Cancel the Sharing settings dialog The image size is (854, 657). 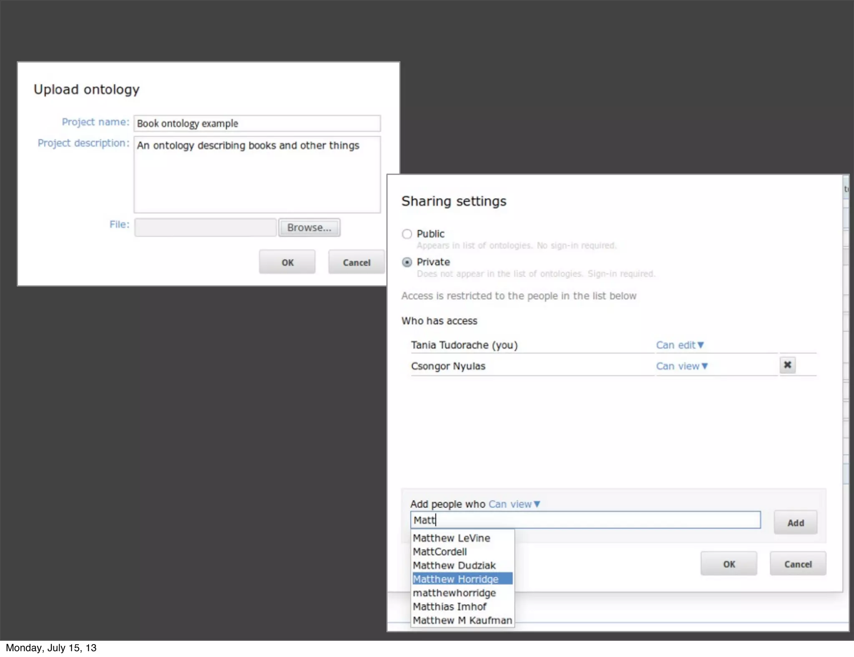click(797, 564)
